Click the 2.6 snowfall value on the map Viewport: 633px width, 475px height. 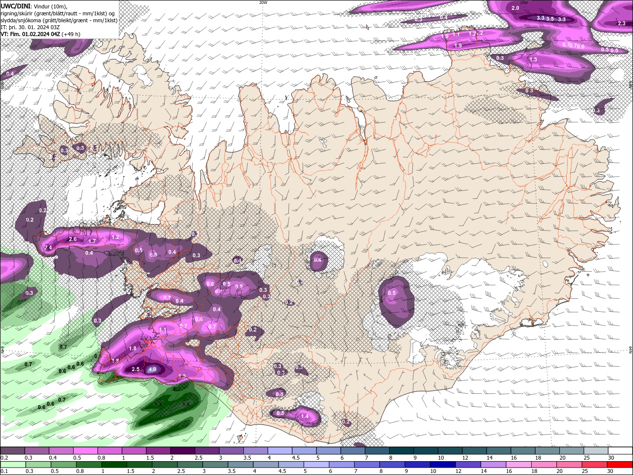[x=73, y=239]
